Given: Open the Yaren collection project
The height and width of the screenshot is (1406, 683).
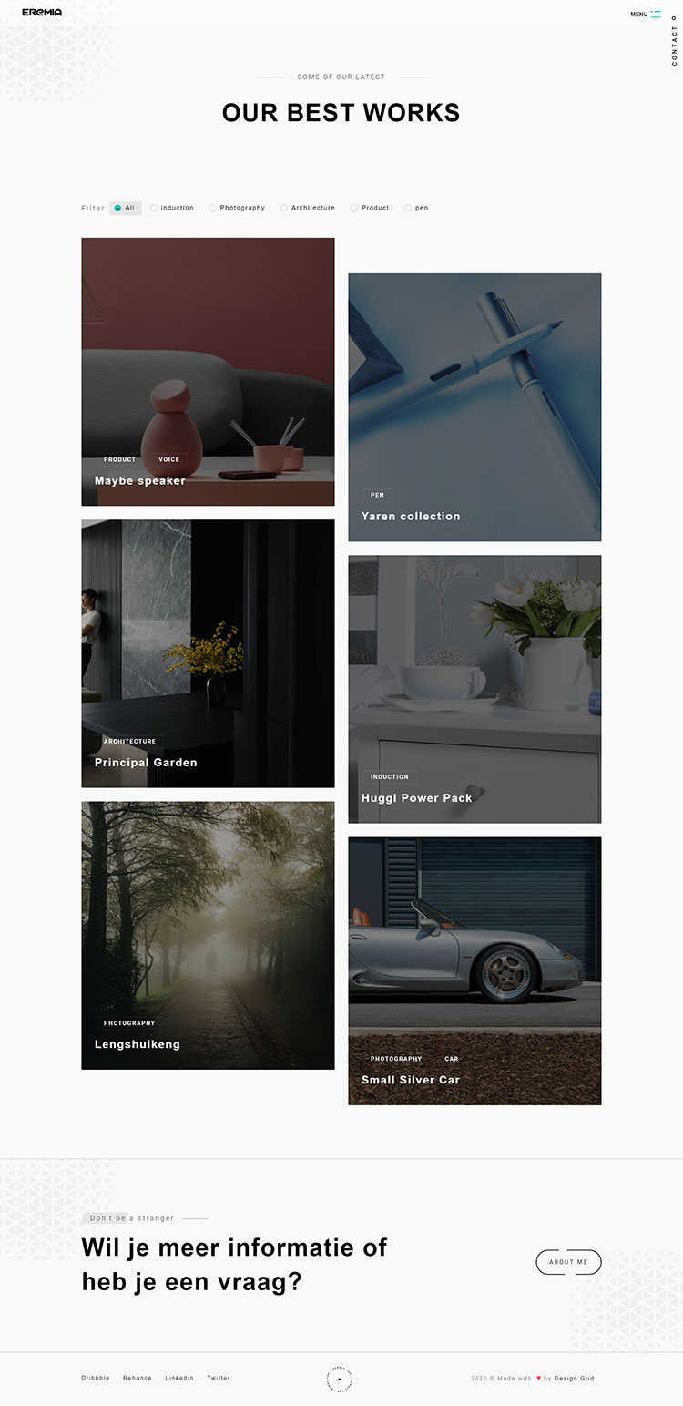Looking at the screenshot, I should click(474, 407).
